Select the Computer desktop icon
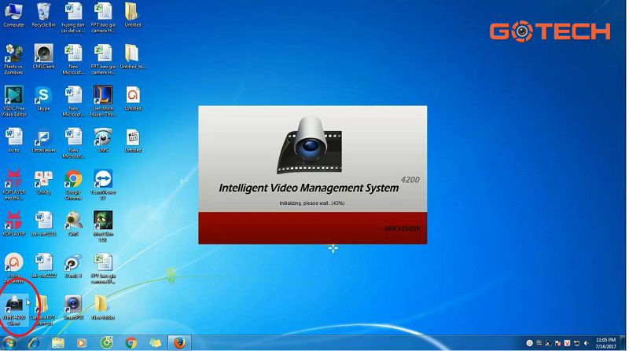The image size is (629, 351). click(x=14, y=12)
